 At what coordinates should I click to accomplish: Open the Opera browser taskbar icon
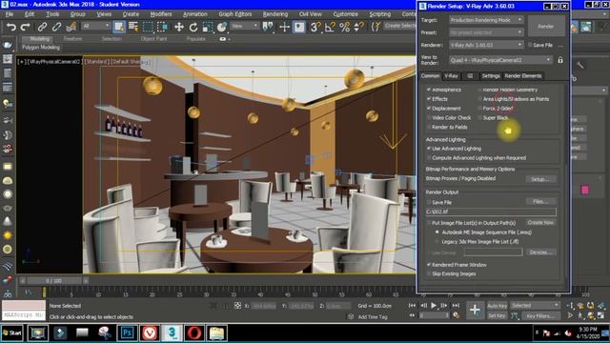click(x=194, y=333)
